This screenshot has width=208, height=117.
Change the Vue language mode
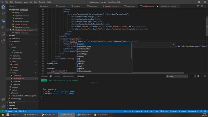157,111
